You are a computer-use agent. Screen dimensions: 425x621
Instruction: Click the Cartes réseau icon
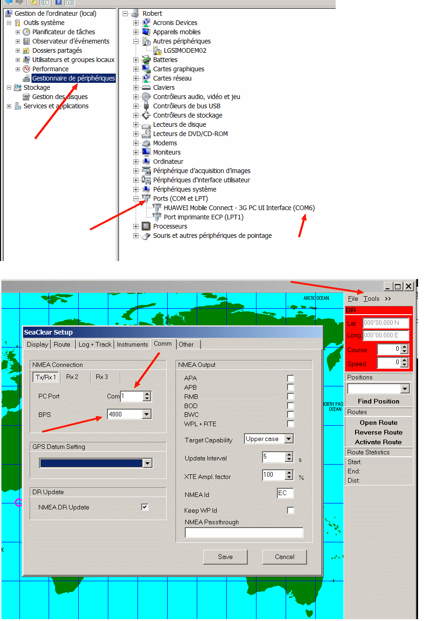point(146,78)
